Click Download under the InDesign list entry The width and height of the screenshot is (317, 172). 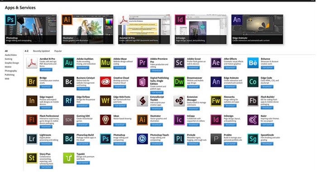(230, 125)
